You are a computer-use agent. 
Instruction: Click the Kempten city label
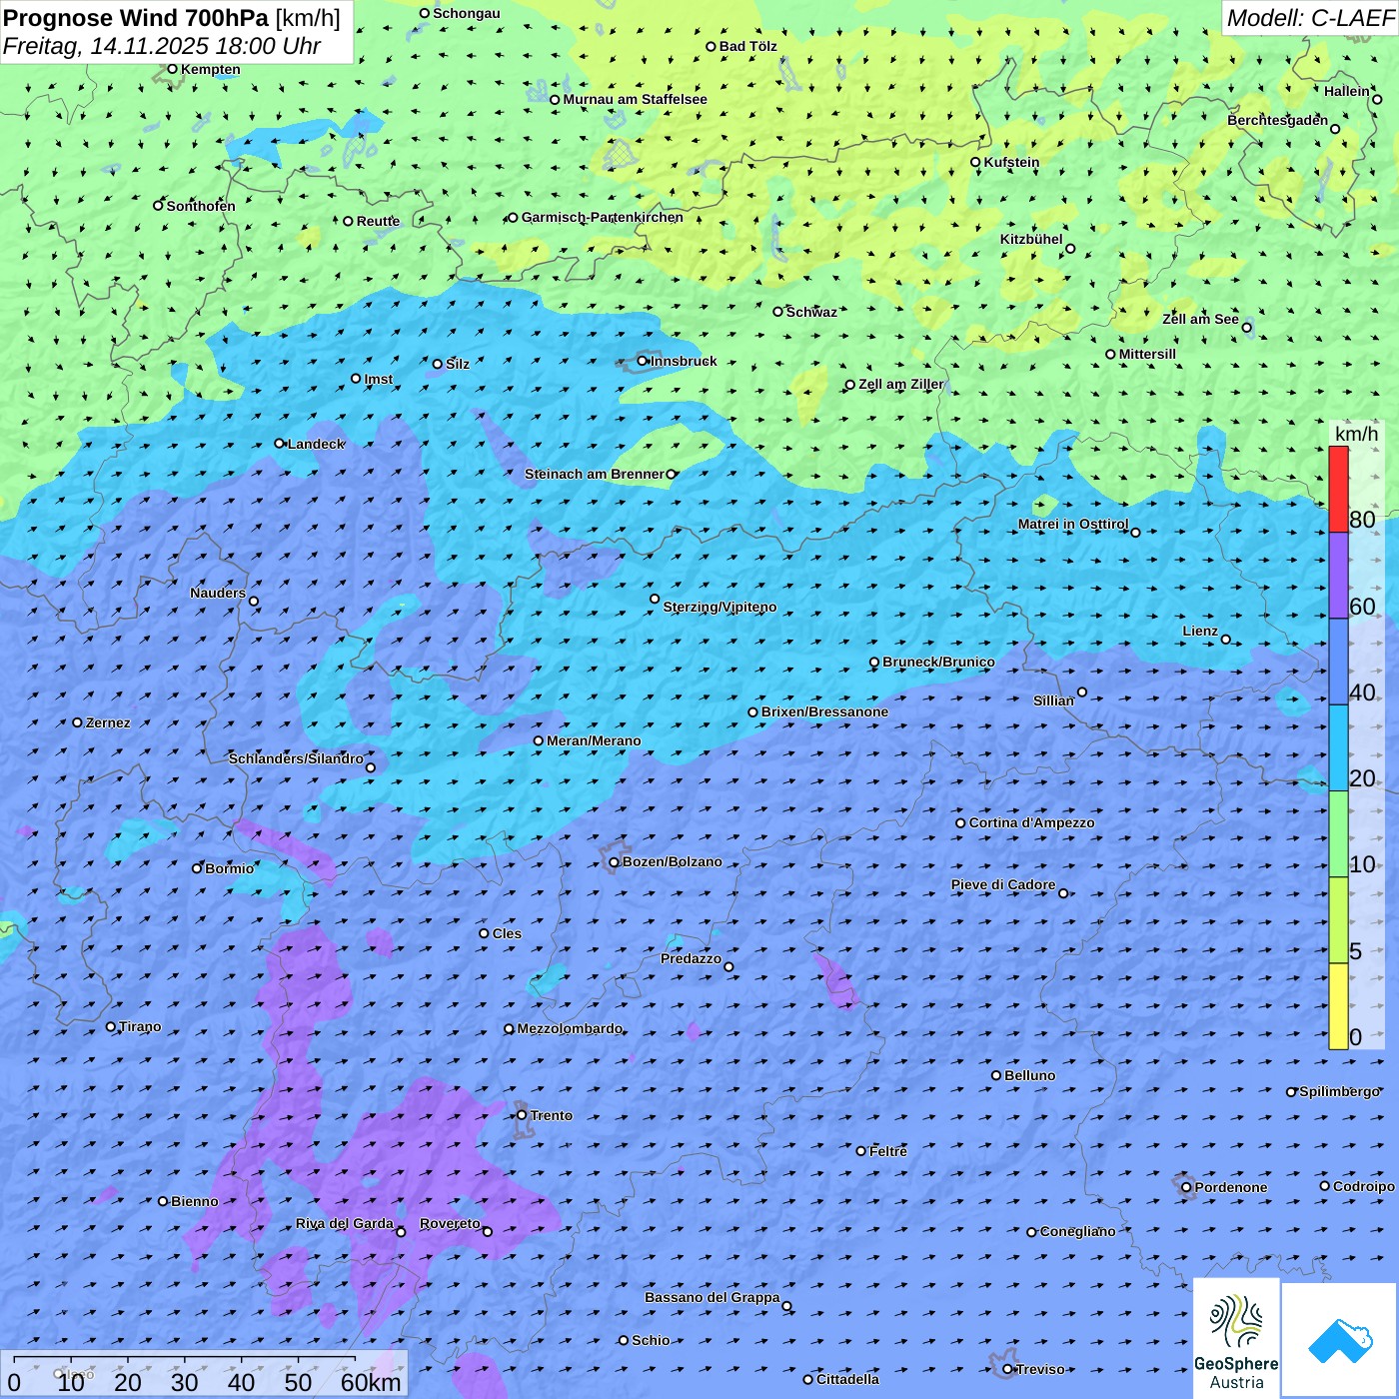210,69
